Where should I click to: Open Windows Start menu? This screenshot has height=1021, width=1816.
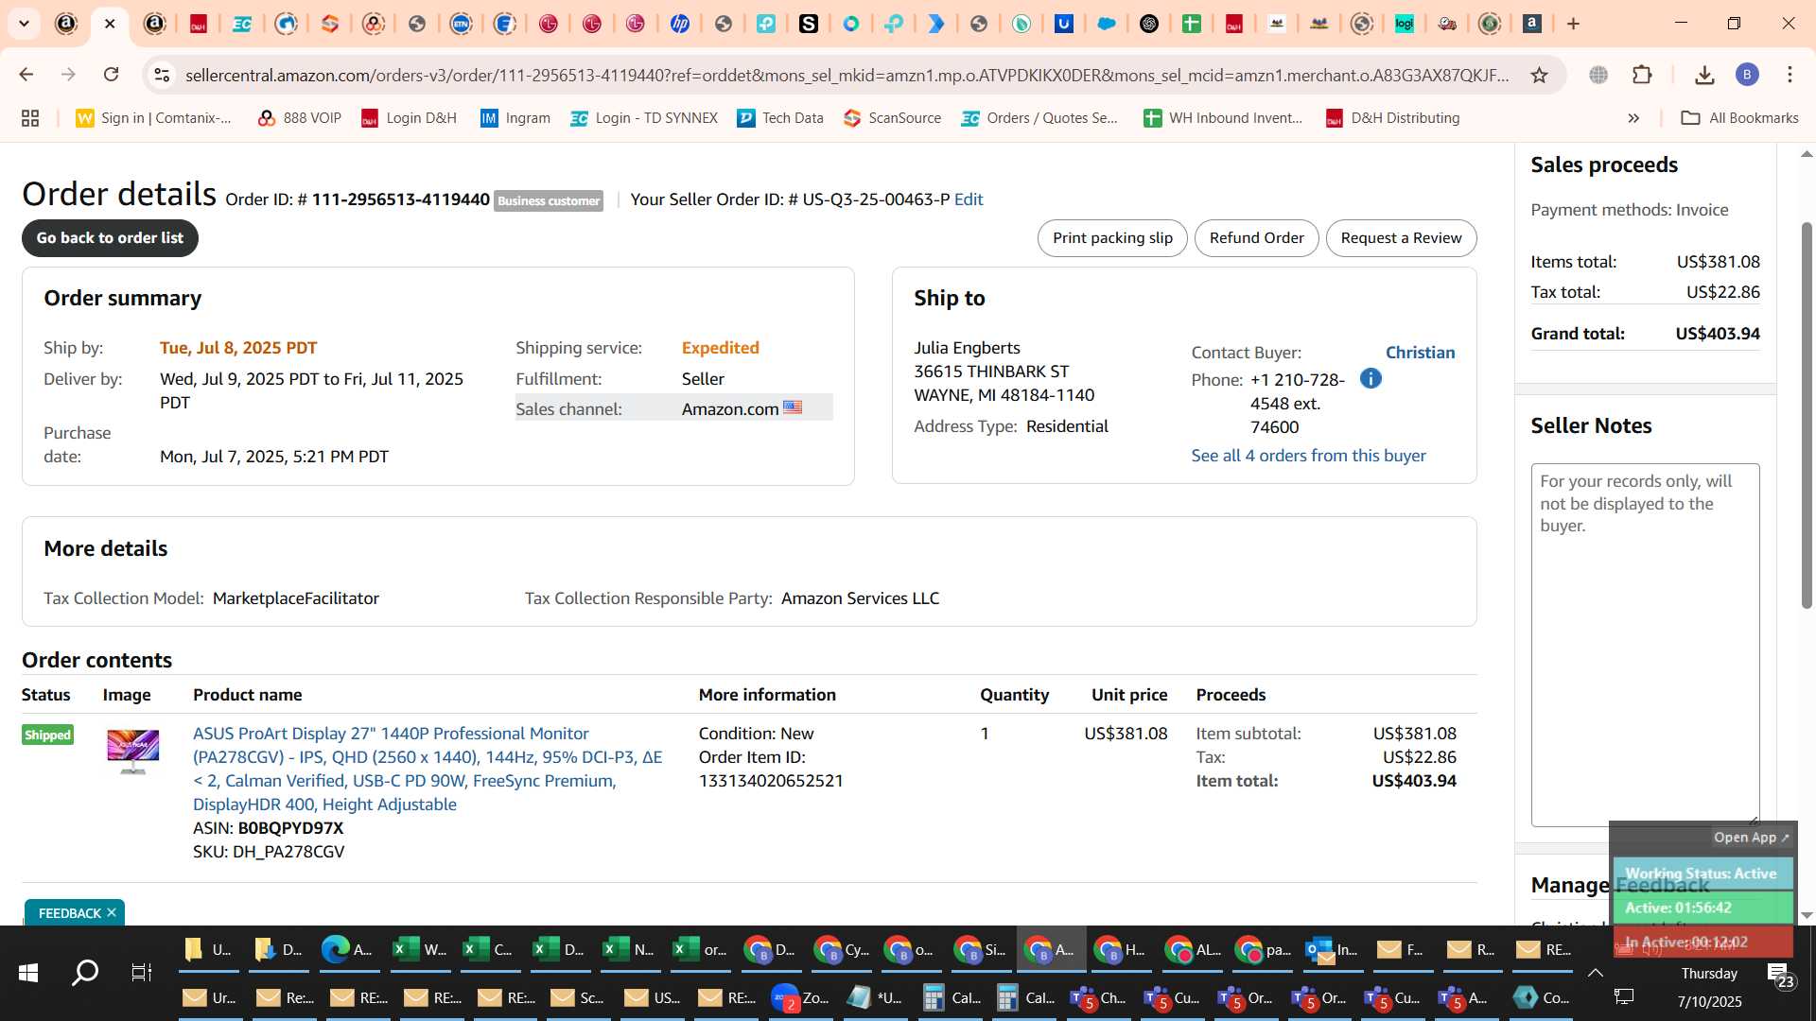coord(28,973)
